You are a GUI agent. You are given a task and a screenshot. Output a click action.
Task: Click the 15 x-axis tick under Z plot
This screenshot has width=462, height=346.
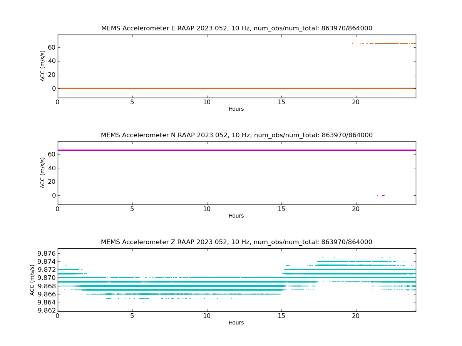coord(281,316)
